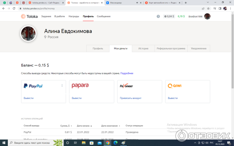The height and width of the screenshot is (146, 234).
Task: Click the Toloka logo
Action: tap(29, 16)
